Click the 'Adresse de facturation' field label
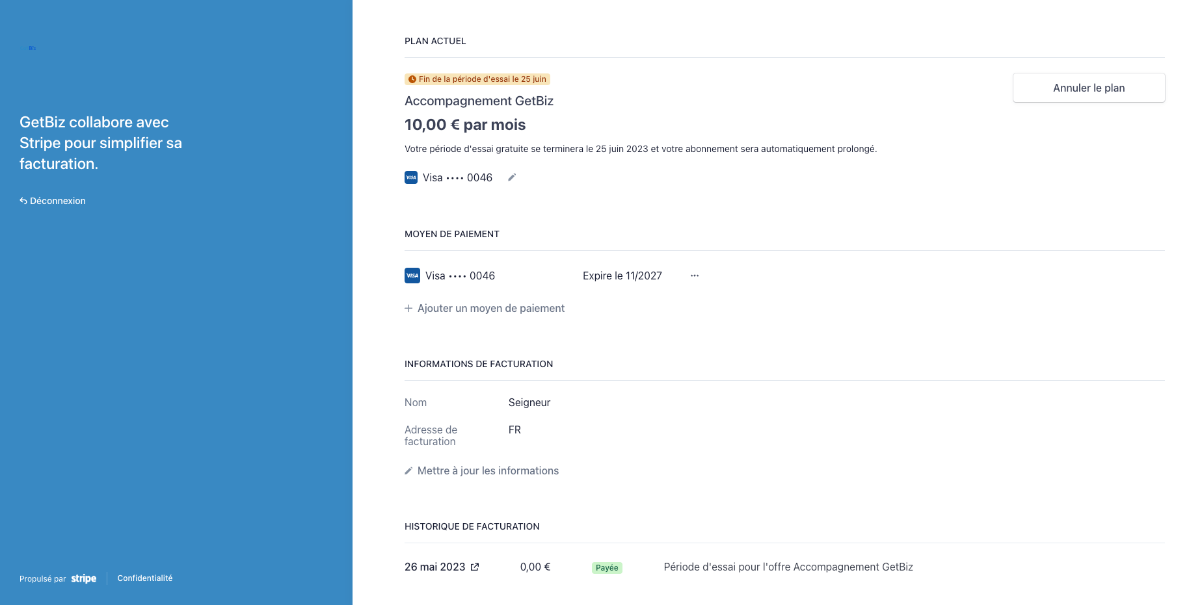Screen dimensions: 1189x605 (x=431, y=435)
